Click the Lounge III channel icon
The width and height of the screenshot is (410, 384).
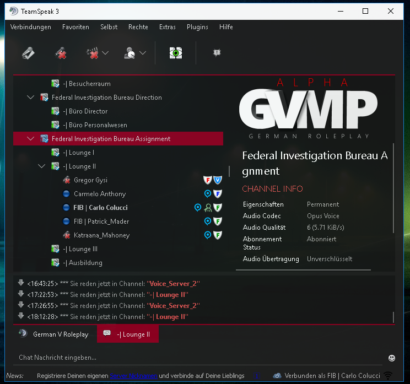pos(55,249)
